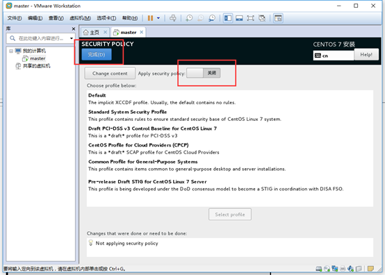This screenshot has height=275, width=385.
Task: Toggle the library sidebar view icon
Action: tap(228, 18)
